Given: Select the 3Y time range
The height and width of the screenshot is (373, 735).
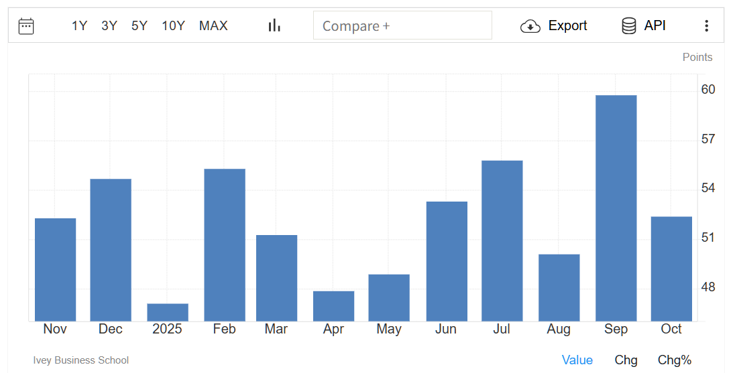Looking at the screenshot, I should (x=109, y=26).
